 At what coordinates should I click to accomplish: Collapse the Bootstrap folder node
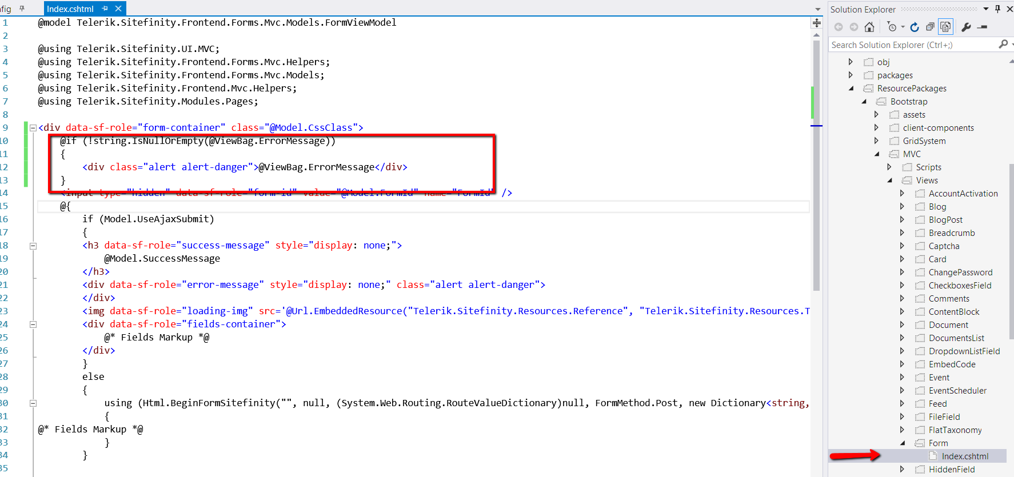864,101
